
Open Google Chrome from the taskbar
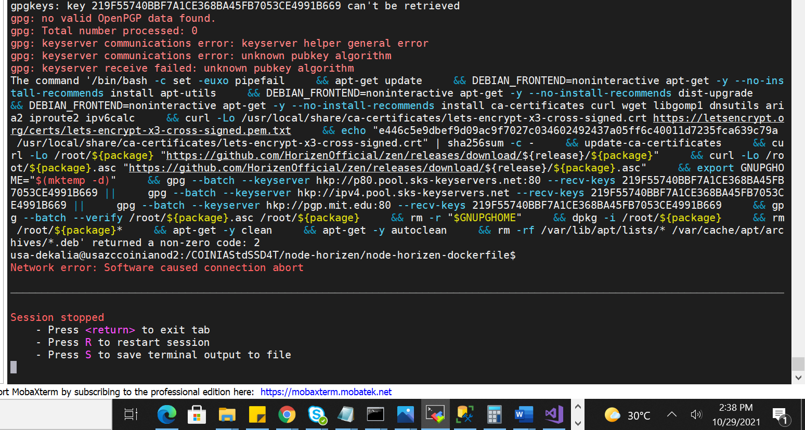[x=287, y=414]
